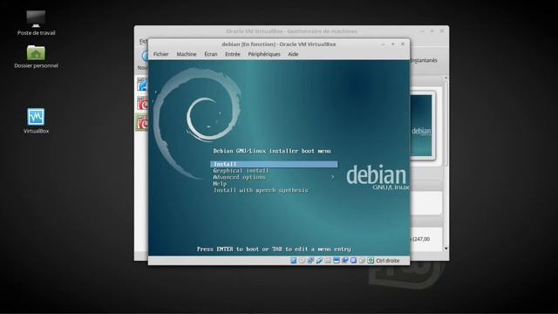Select Advanced options boot entry
Viewport: 558px width, 314px height.
(239, 177)
